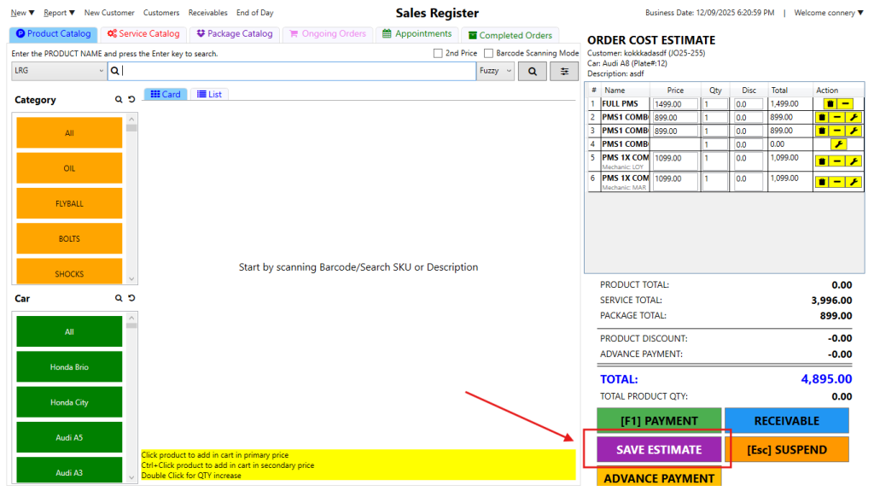Reset the Car filter with refresh icon

[x=131, y=299]
